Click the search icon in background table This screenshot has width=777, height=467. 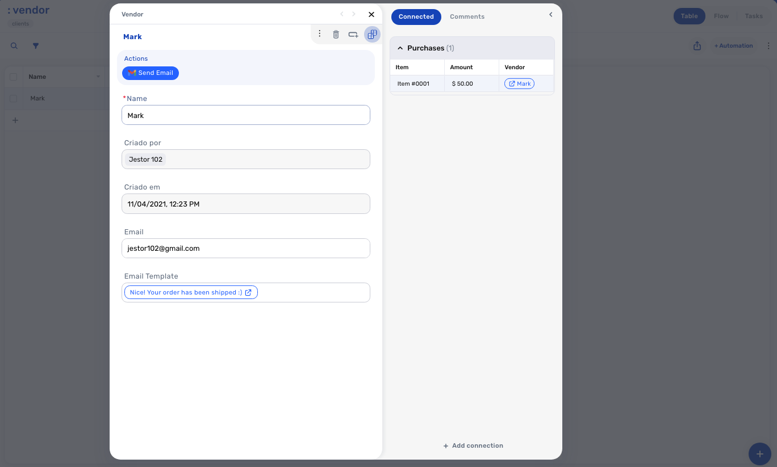pyautogui.click(x=14, y=46)
